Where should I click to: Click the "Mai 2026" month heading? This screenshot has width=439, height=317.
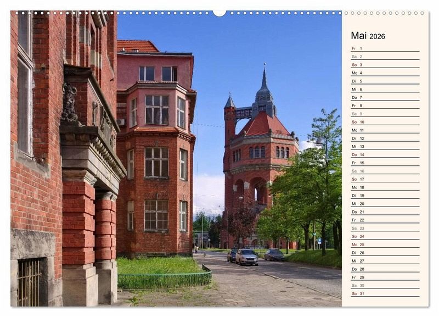pos(368,36)
